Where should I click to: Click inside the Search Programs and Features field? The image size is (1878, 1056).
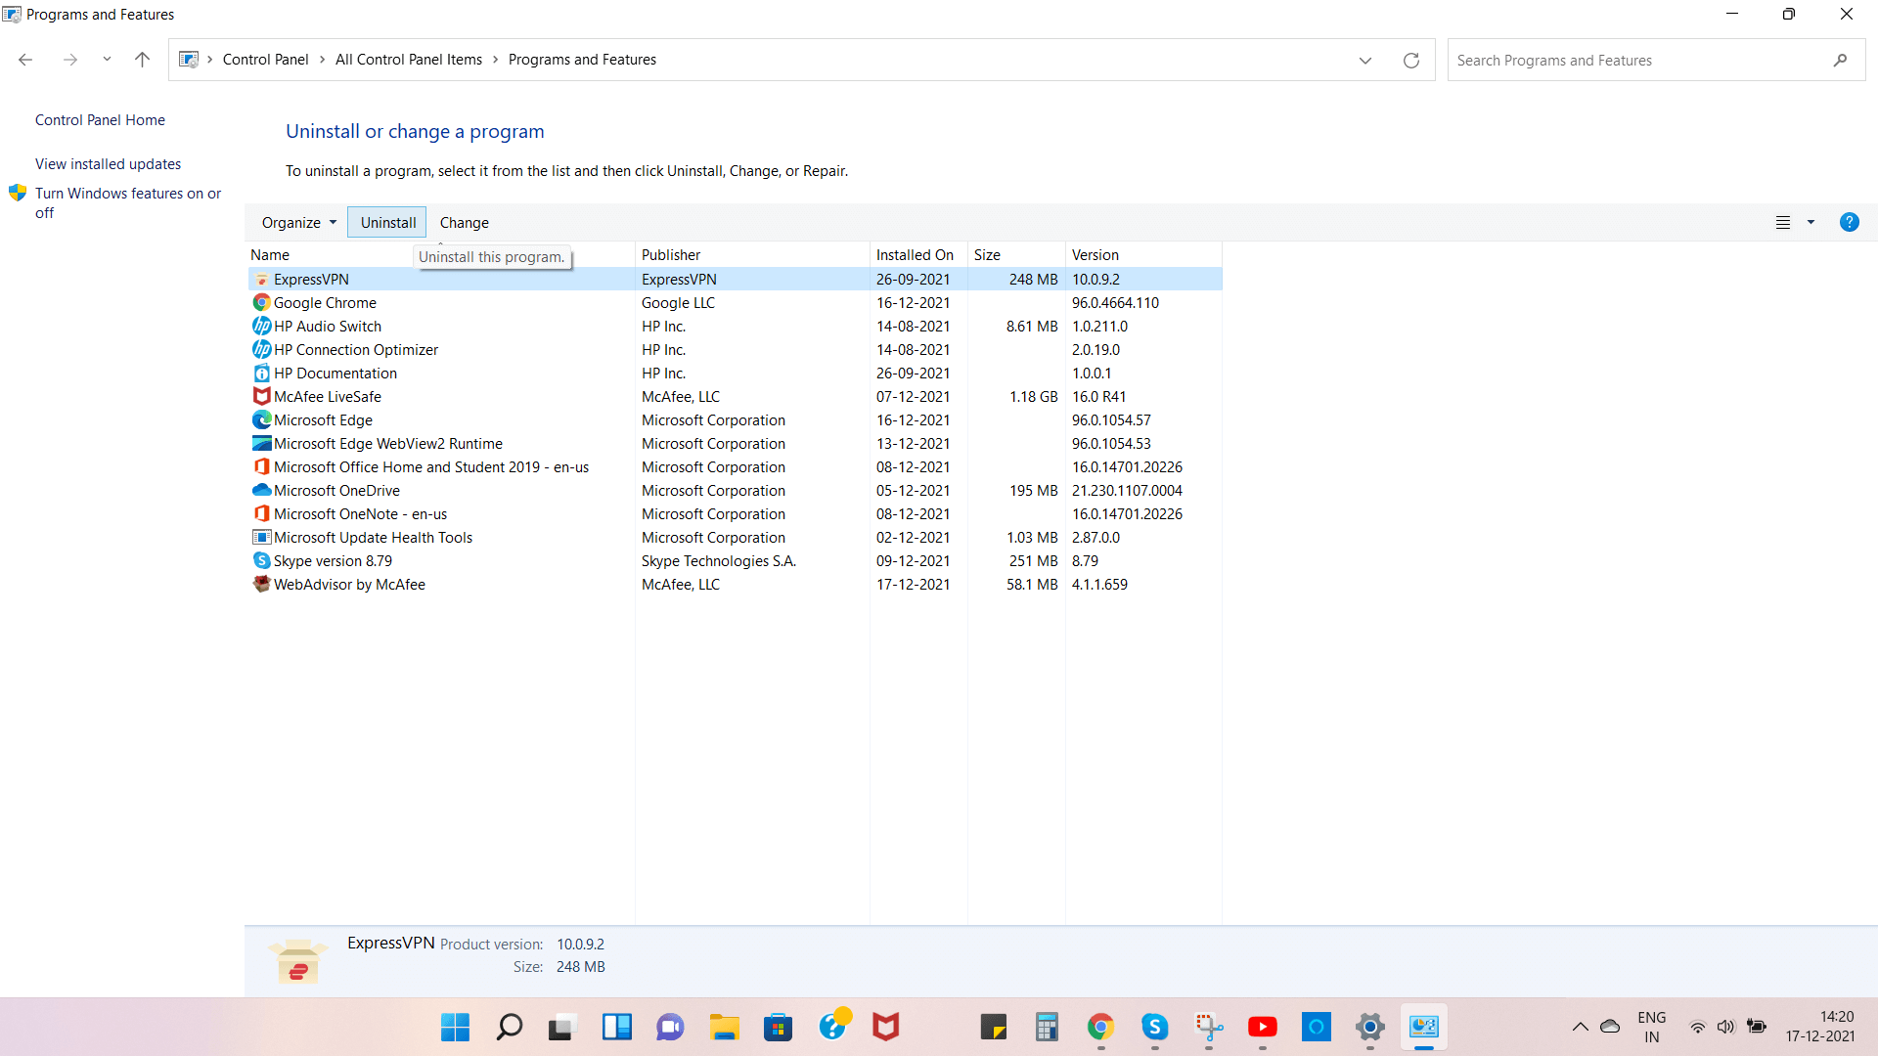coord(1614,60)
